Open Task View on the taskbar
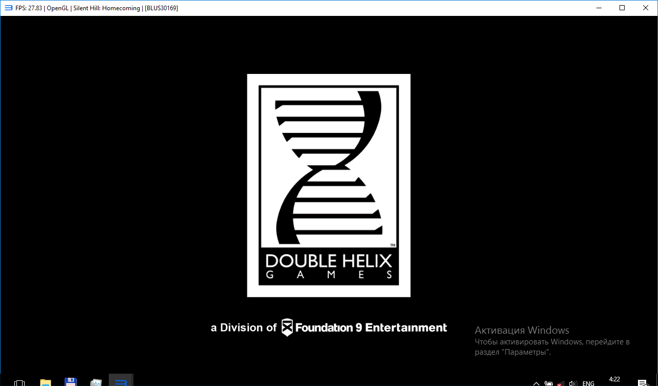 point(20,383)
